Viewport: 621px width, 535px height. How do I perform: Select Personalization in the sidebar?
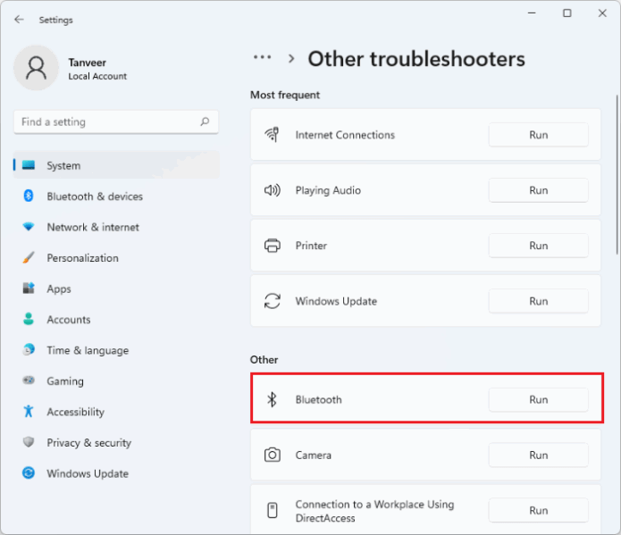click(x=116, y=258)
